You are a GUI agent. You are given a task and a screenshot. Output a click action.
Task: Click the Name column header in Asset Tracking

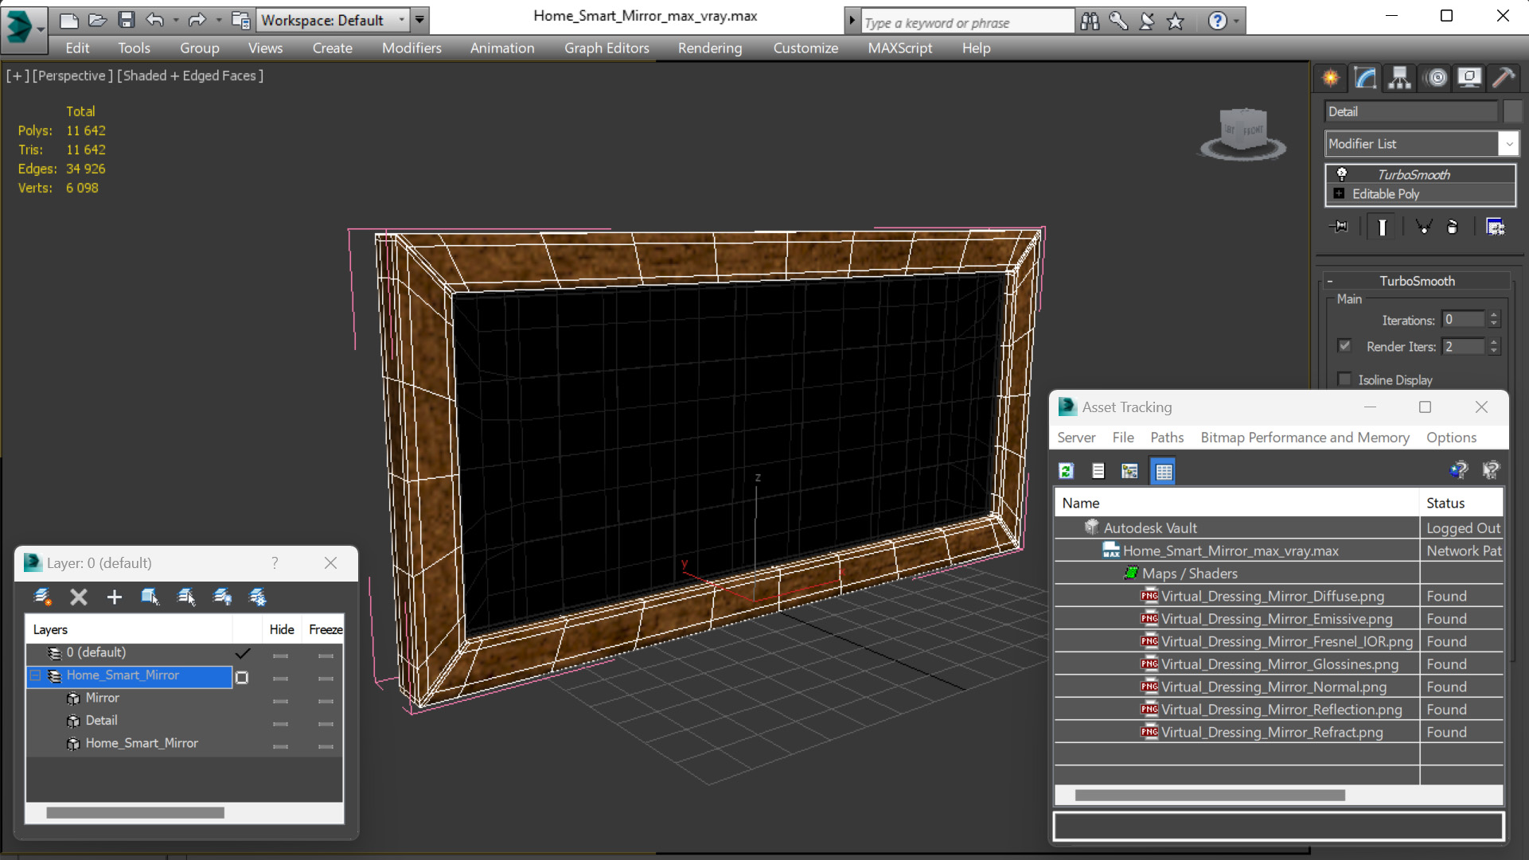click(x=1237, y=503)
